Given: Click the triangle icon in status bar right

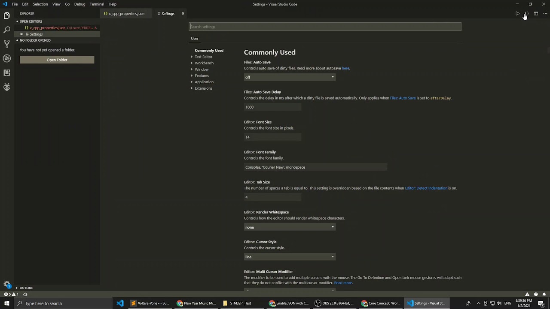Looking at the screenshot, I should 527,294.
